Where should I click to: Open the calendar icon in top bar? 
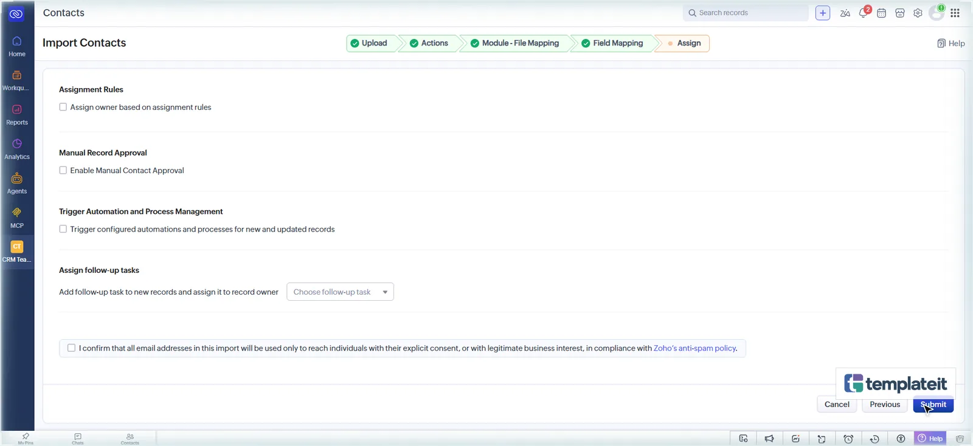(x=882, y=13)
